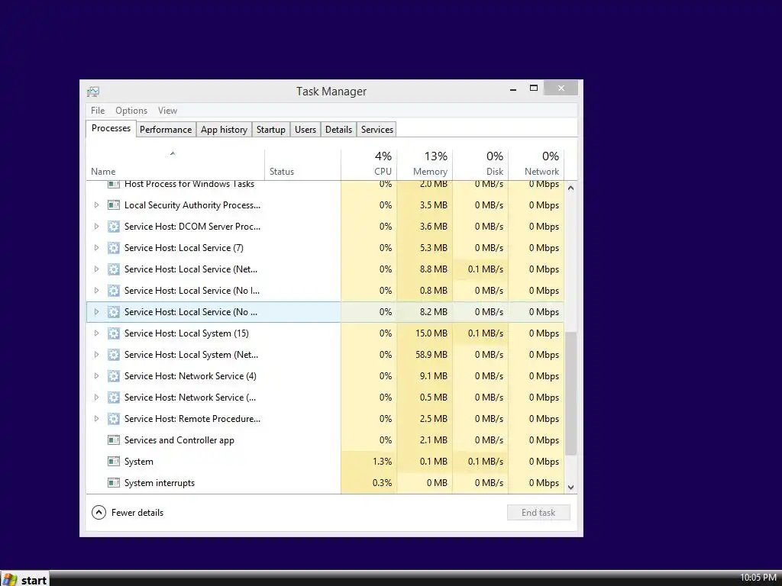Minimize the Task Manager window

pyautogui.click(x=513, y=89)
